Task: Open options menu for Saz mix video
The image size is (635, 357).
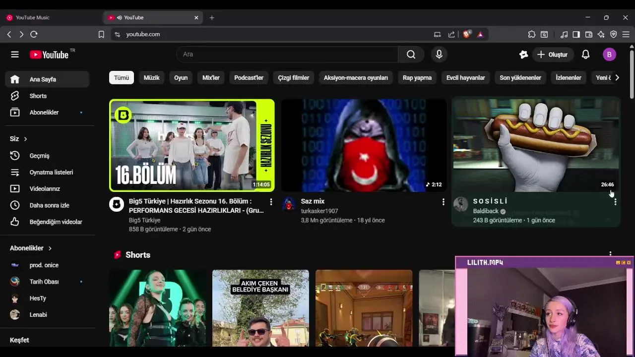Action: pyautogui.click(x=443, y=202)
